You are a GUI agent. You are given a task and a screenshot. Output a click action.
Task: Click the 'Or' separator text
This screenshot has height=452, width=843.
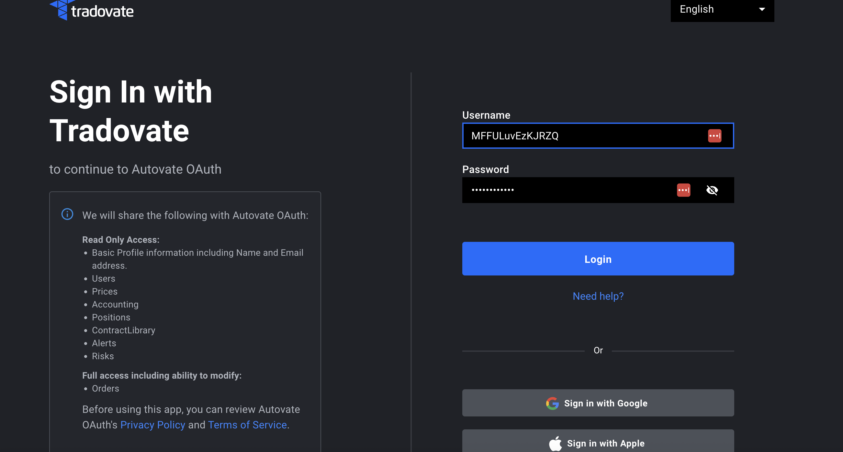(598, 350)
